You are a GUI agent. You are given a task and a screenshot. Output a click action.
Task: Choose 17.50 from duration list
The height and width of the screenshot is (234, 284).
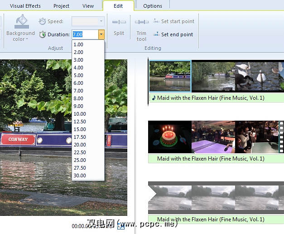pos(88,137)
